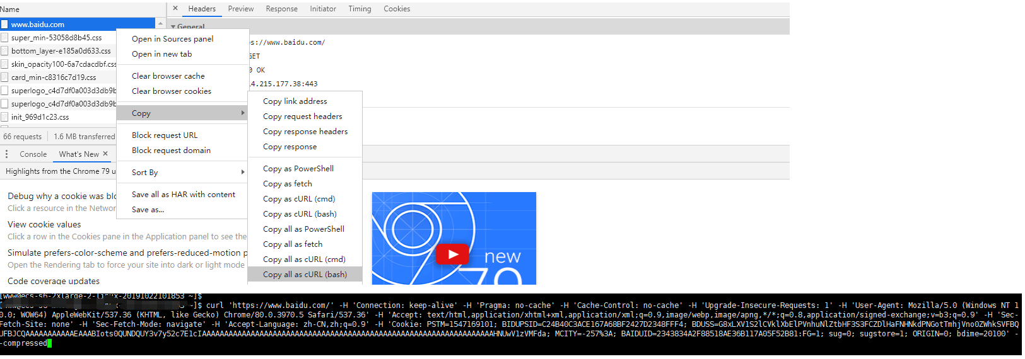This screenshot has height=359, width=1025.
Task: Click the super_min CSS file icon
Action: (x=4, y=38)
